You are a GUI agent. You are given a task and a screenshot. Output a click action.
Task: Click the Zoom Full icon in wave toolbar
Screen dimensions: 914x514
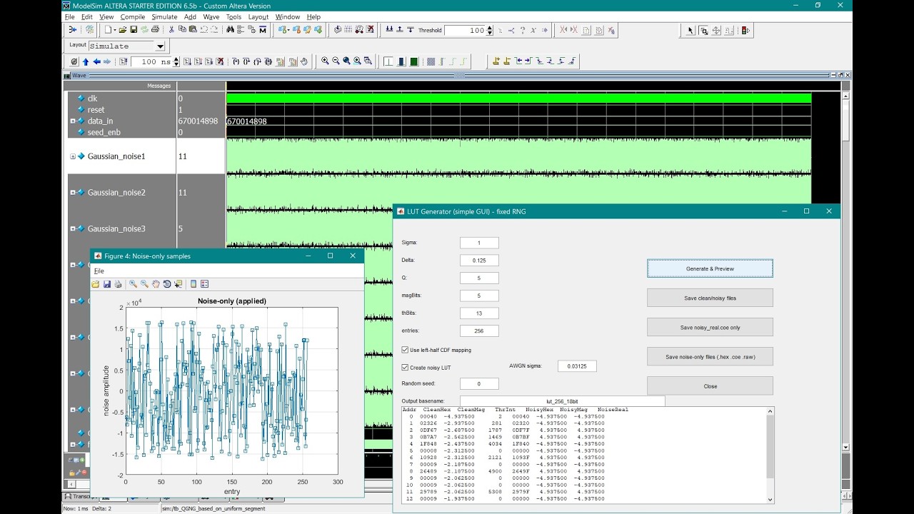tap(346, 61)
